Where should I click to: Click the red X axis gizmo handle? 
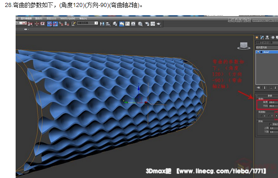tap(146, 102)
